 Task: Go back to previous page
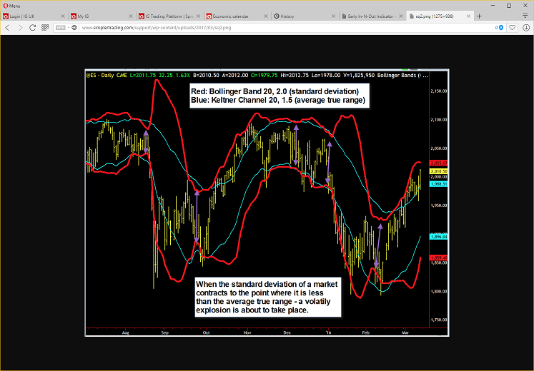(x=7, y=28)
